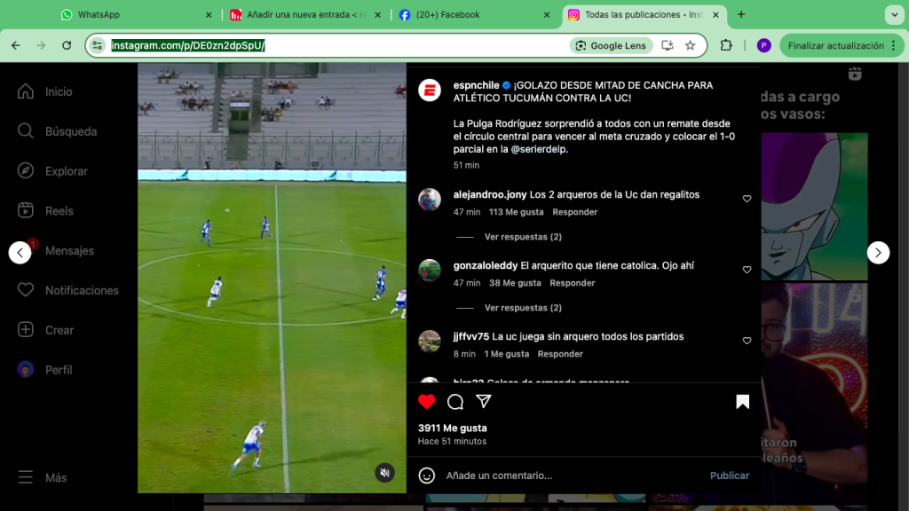Click the comment bubble icon
The width and height of the screenshot is (909, 511).
455,402
